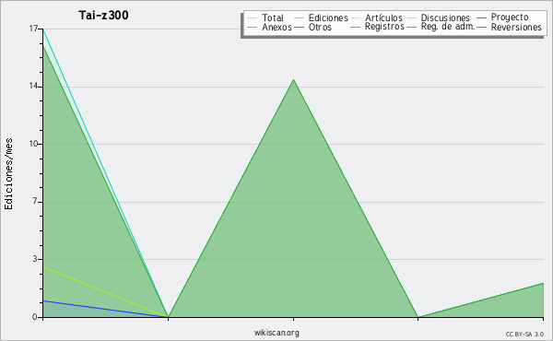Click the CC BY-SA 3.0 license text

coord(524,334)
